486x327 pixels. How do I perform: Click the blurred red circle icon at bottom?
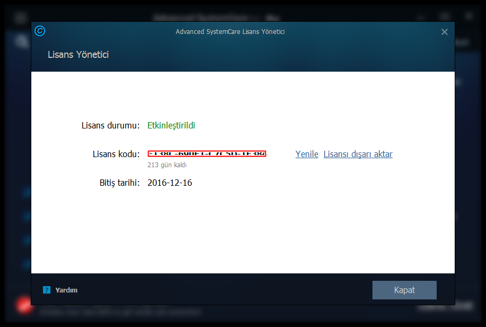click(24, 305)
